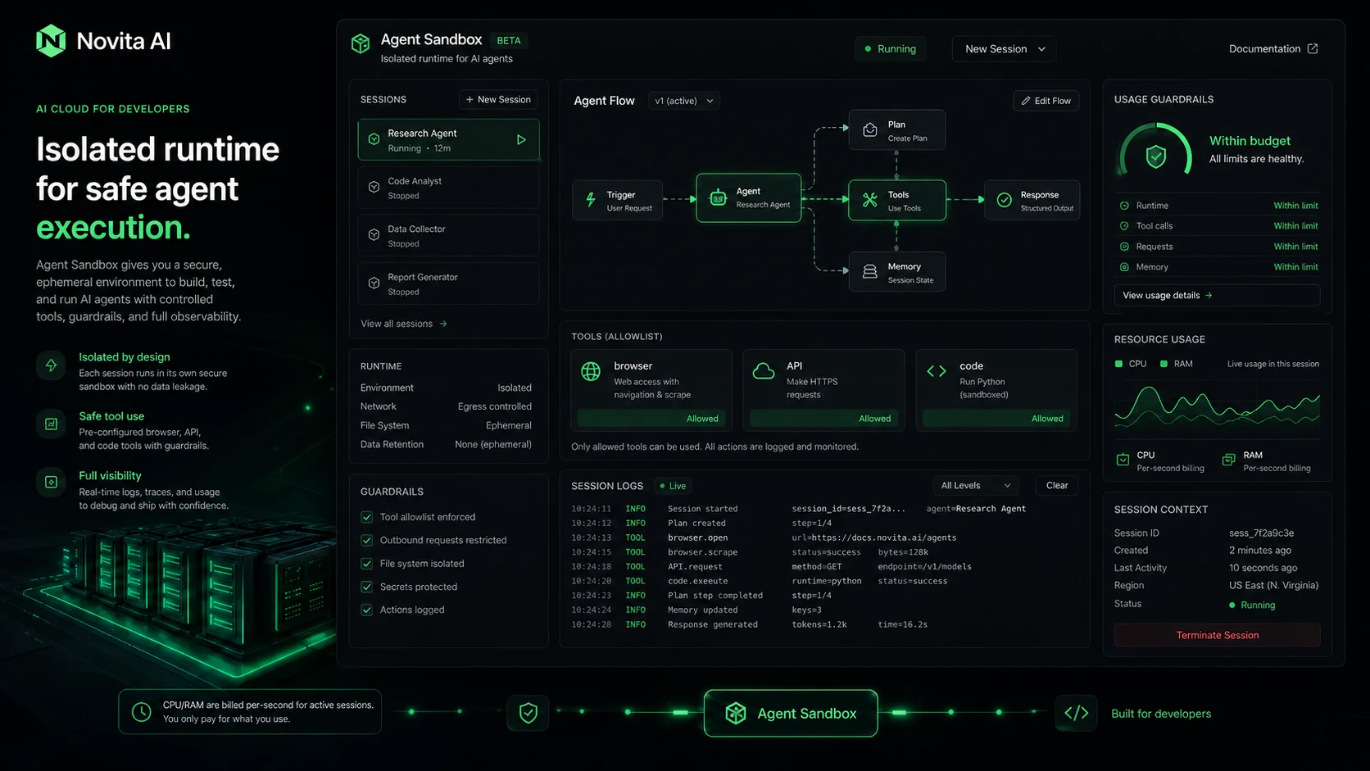Click the resource usage line chart

pos(1217,407)
